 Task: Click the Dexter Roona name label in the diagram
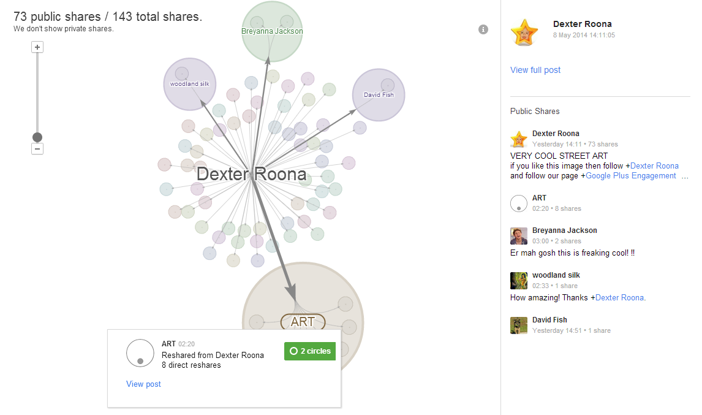(x=251, y=173)
